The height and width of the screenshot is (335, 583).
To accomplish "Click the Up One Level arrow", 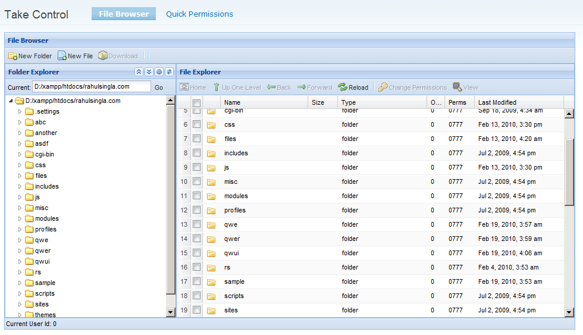I will [217, 87].
